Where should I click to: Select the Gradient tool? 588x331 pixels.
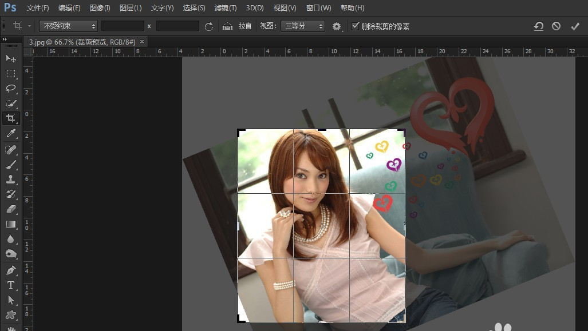[11, 224]
